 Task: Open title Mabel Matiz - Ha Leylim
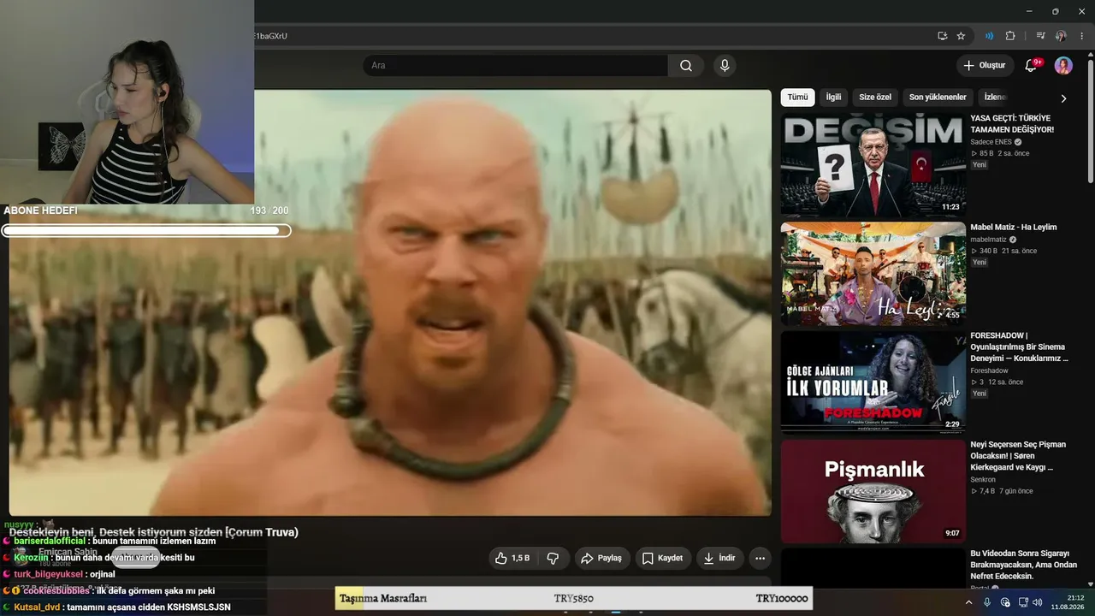click(x=1013, y=228)
